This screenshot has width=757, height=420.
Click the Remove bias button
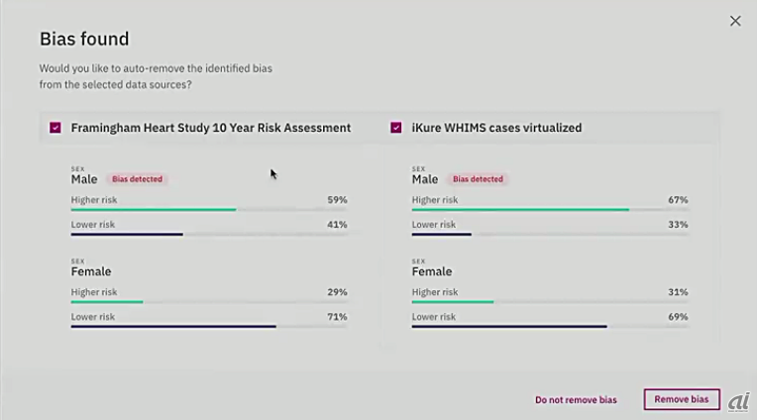[x=682, y=399]
